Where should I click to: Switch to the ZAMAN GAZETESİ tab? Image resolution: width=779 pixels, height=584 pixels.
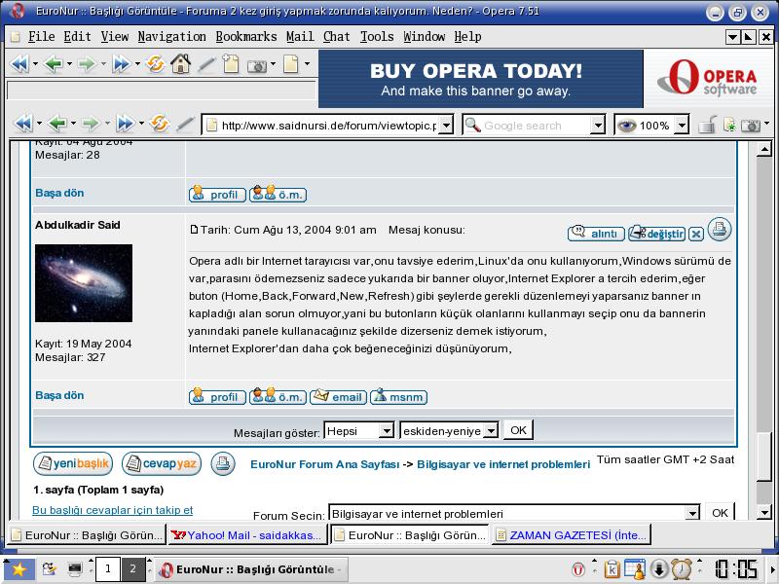pyautogui.click(x=572, y=535)
